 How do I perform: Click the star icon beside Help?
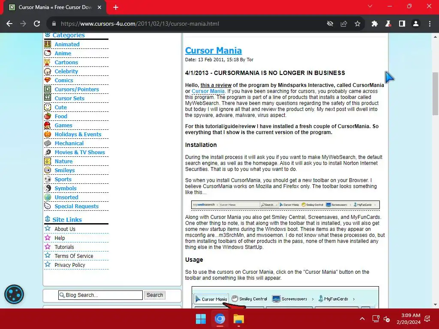48,237
